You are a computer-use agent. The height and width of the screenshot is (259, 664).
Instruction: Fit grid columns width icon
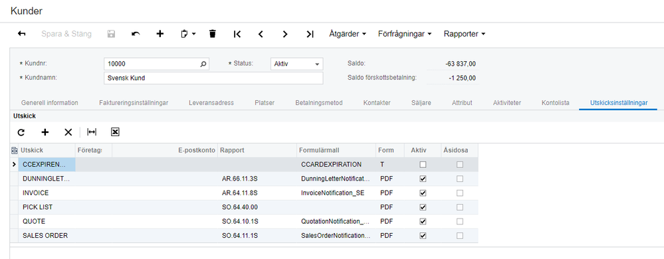click(x=92, y=132)
